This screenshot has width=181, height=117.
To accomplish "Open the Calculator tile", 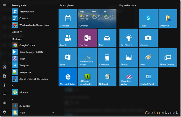I will pos(107,57).
